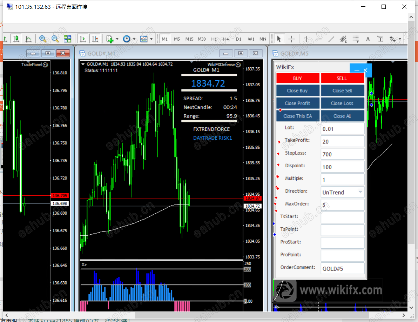Minimize the WikiFx panel

357,71
